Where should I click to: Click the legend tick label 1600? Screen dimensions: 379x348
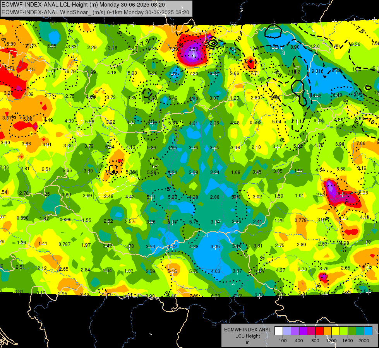[348, 341]
